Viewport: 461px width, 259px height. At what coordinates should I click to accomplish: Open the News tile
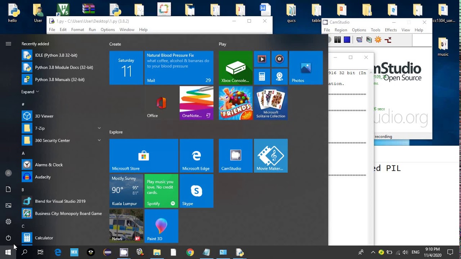tap(126, 226)
